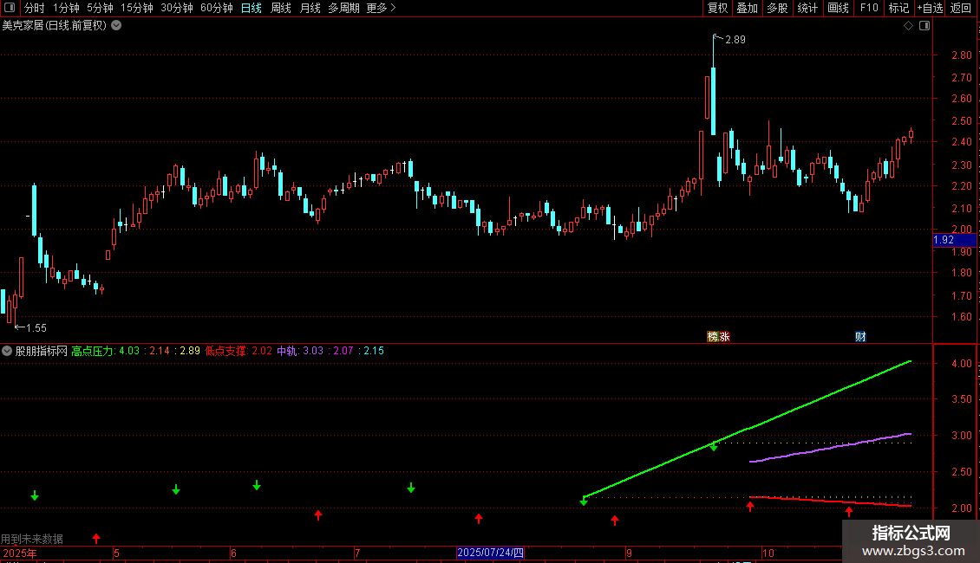980x563 pixels.
Task: Switch to 周线 weekly chart
Action: tap(281, 8)
